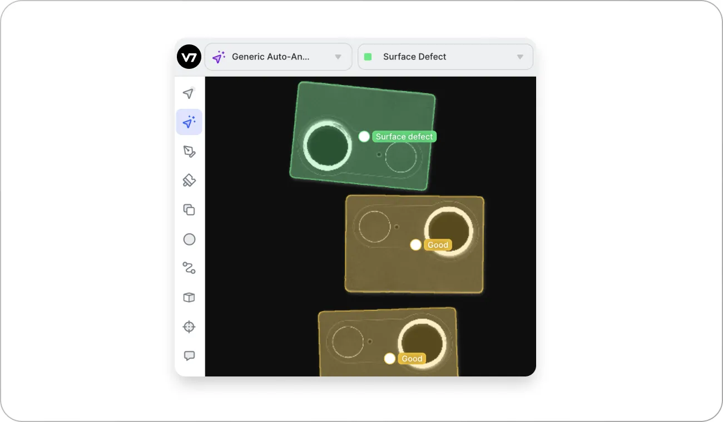Open the Surface Defect class dropdown
The image size is (723, 422).
(445, 56)
